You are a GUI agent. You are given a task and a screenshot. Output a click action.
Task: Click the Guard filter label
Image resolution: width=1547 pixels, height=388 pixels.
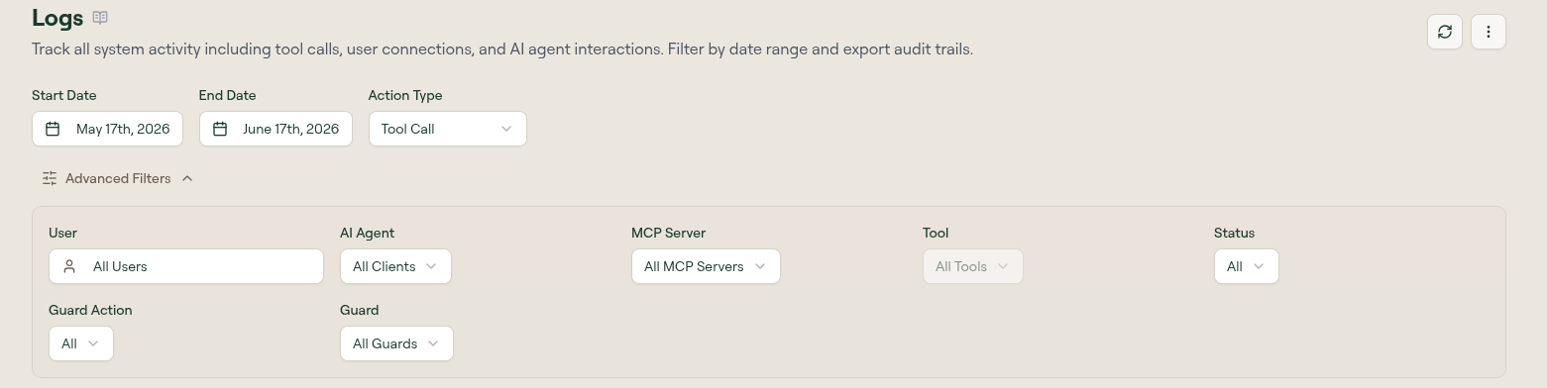359,310
